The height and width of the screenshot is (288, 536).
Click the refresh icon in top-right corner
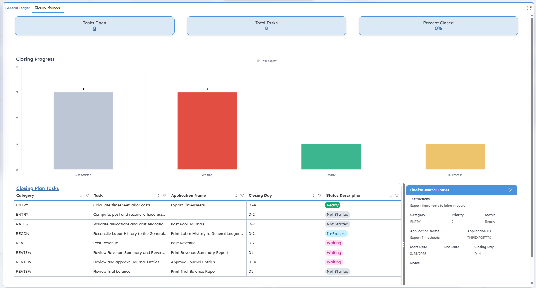(529, 8)
